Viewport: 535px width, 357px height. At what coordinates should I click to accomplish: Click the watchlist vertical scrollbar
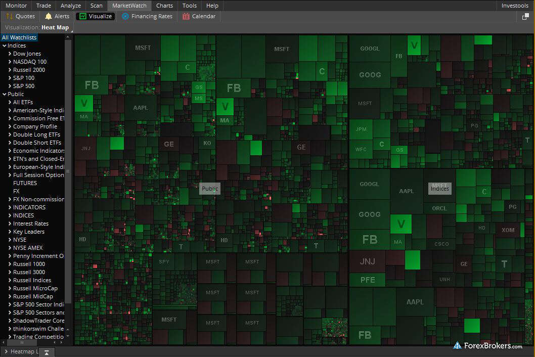coord(68,170)
